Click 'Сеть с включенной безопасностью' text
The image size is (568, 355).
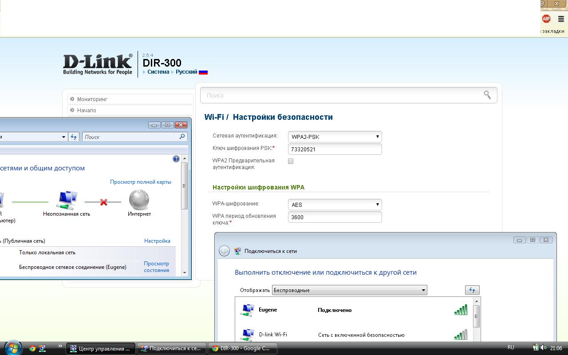[361, 335]
